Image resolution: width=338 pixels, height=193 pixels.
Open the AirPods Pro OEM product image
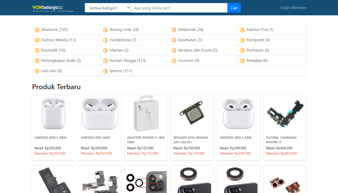click(100, 114)
